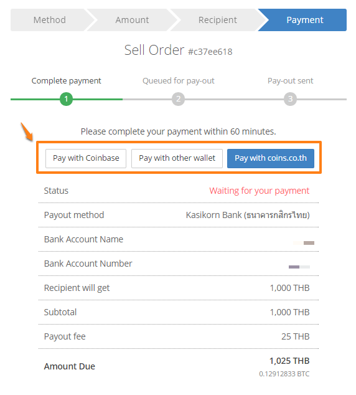Click the Pay-out sent label
356x395 pixels.
290,81
